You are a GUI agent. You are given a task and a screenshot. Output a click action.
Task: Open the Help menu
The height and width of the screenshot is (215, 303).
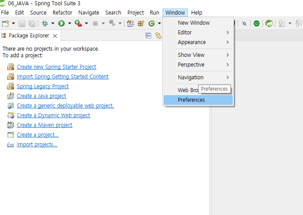click(x=196, y=13)
